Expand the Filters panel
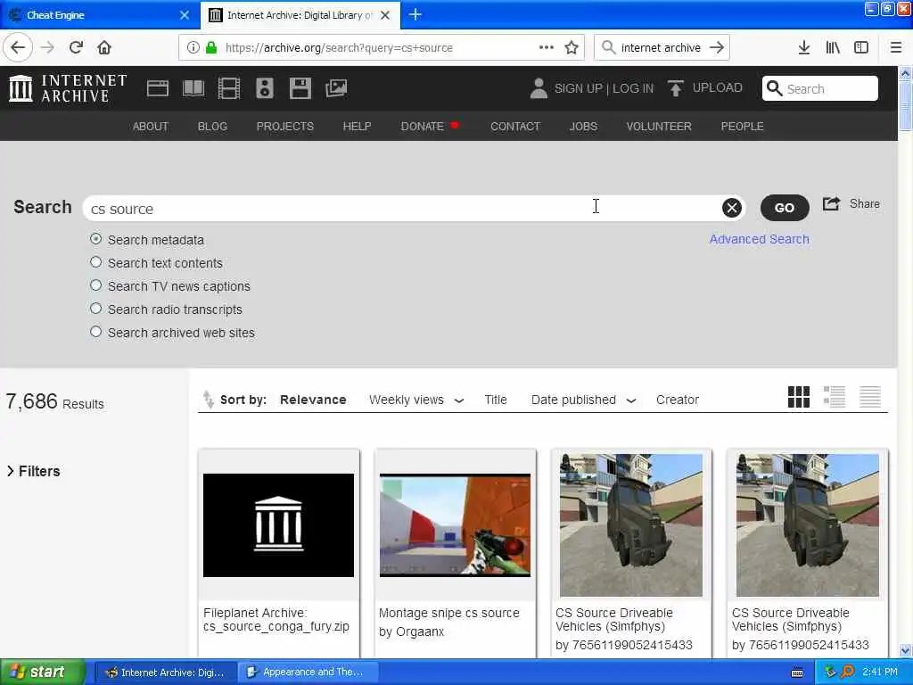 tap(34, 471)
